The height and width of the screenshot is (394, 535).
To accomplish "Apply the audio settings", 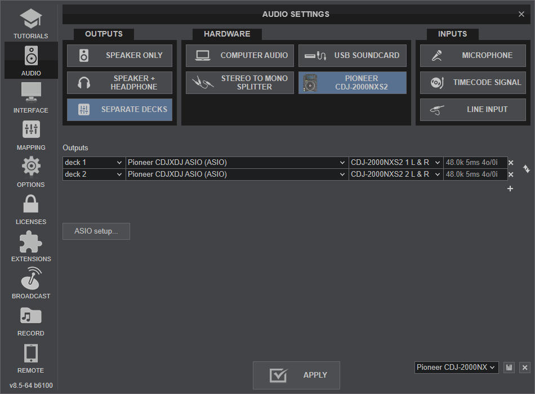I will (x=296, y=375).
